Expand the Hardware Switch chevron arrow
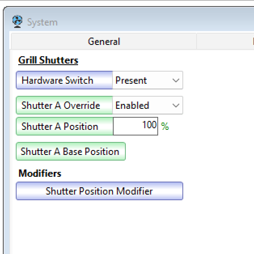Screen dimensions: 254x254 [176, 80]
